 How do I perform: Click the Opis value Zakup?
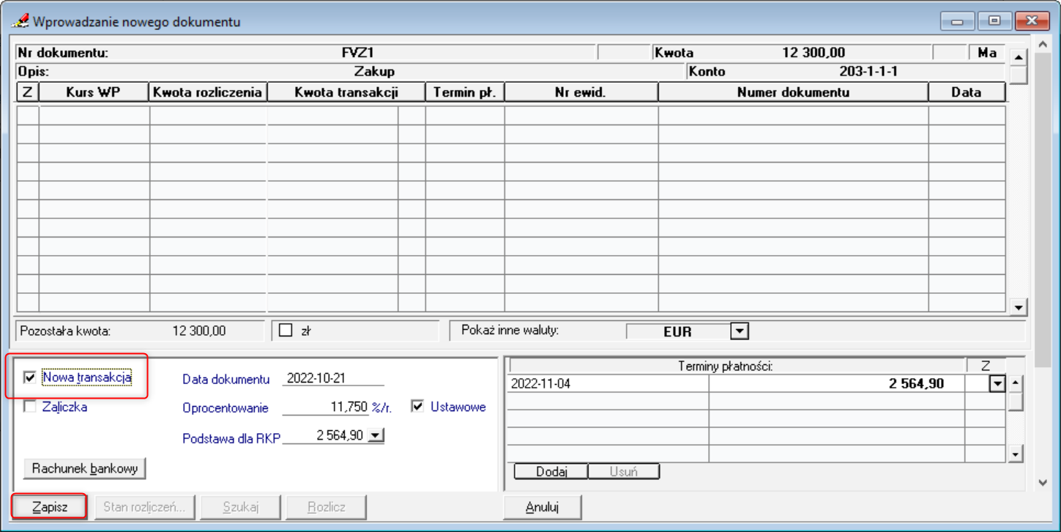(x=374, y=72)
